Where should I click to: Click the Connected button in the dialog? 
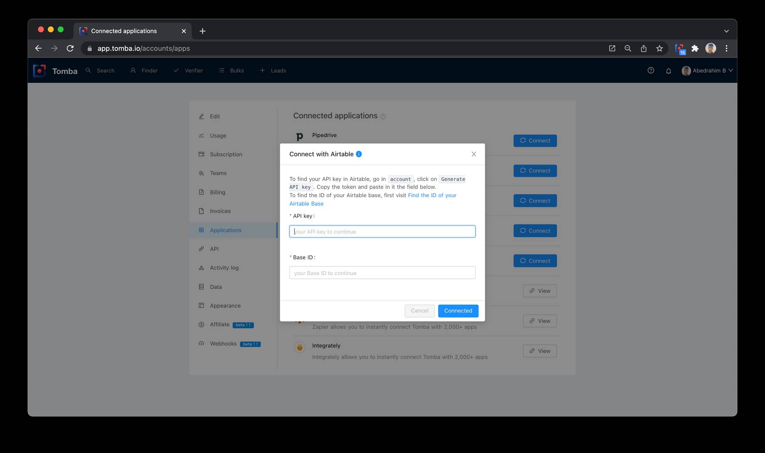(458, 311)
